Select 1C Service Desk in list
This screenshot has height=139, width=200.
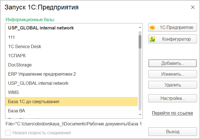pos(25,46)
